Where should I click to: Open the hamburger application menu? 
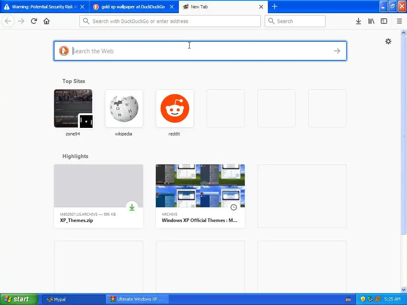coord(399,21)
